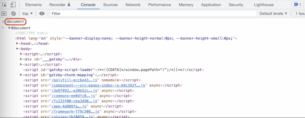Clear console with the ban icon
The height and width of the screenshot is (118, 305).
13,13
